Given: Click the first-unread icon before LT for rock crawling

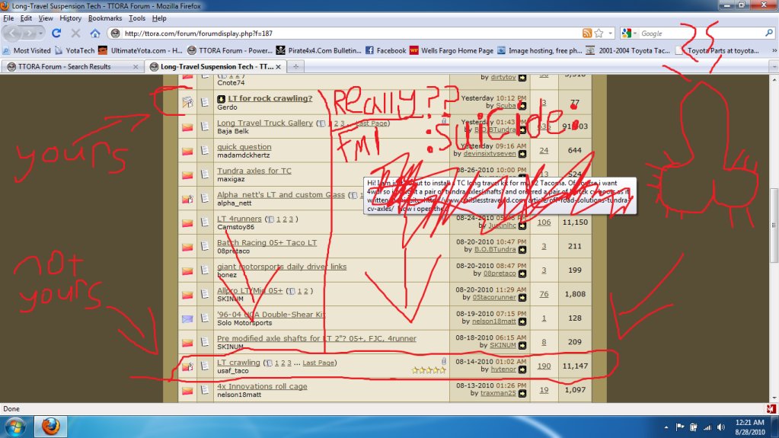Looking at the screenshot, I should click(222, 99).
